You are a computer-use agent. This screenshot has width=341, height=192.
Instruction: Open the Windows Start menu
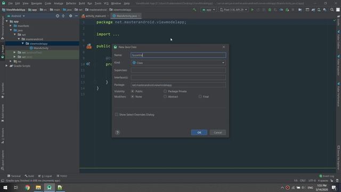pos(5,187)
